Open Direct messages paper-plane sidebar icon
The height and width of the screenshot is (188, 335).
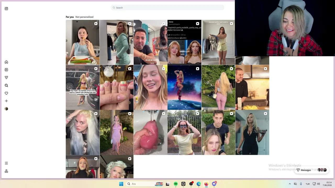[6, 78]
